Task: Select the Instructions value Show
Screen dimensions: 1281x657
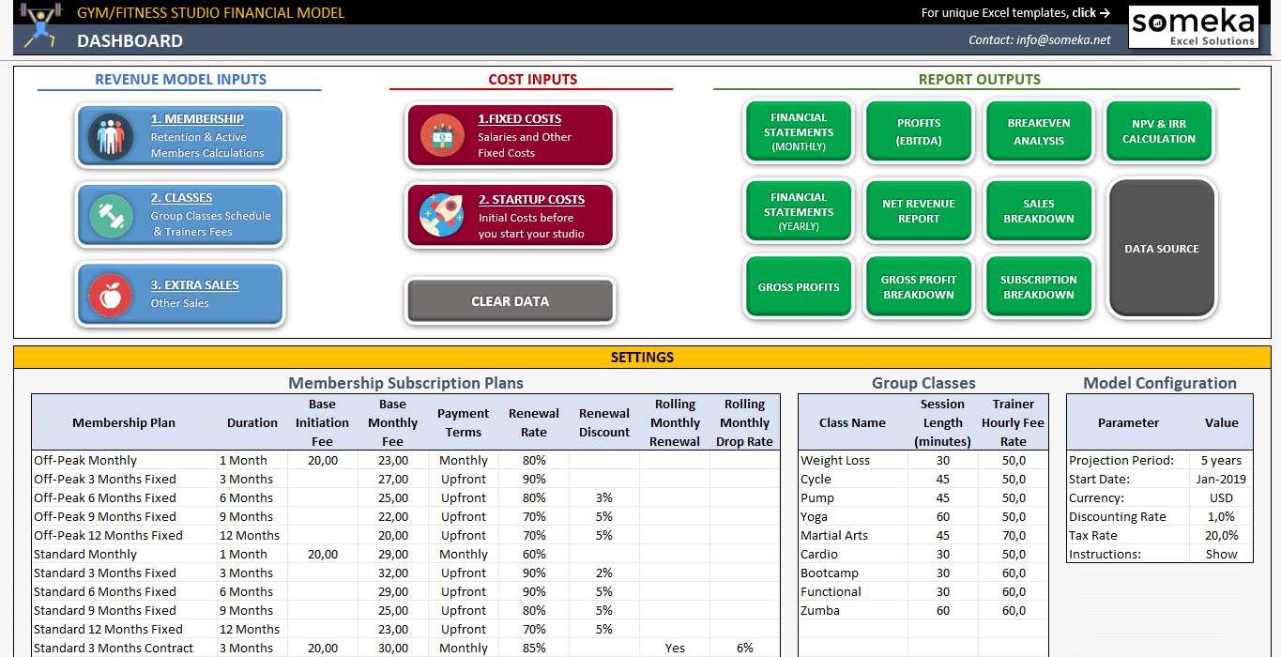Action: (x=1221, y=555)
